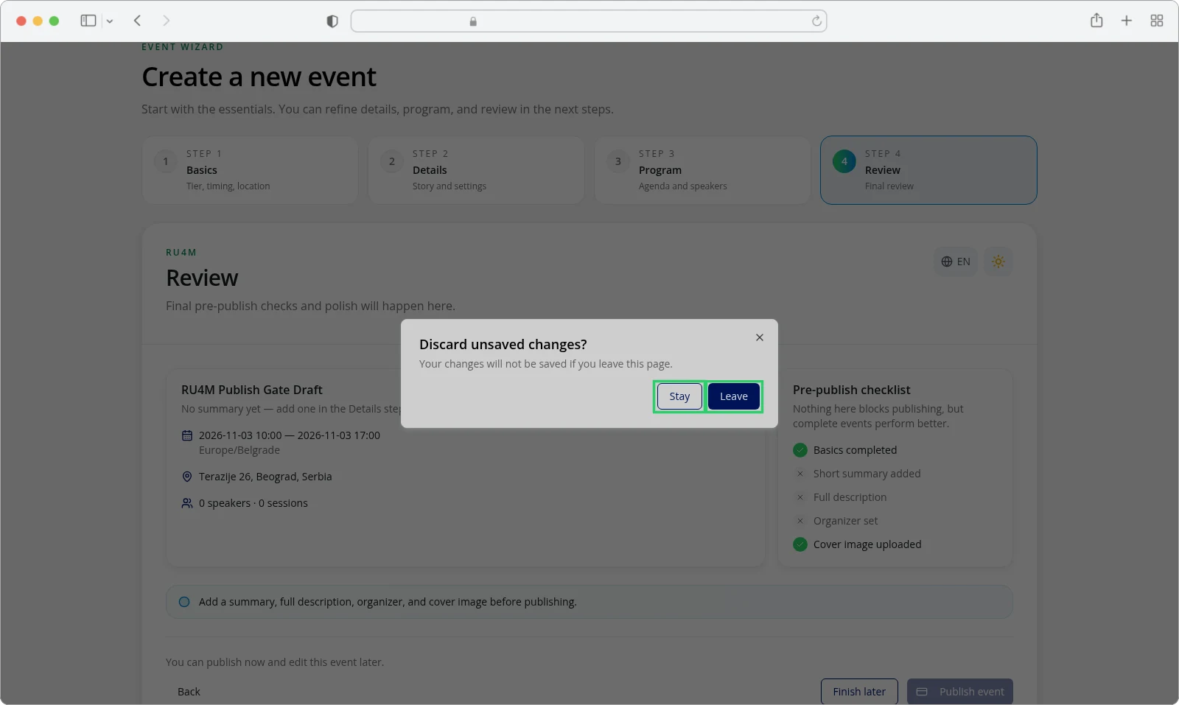
Task: Click the X beside Short summary added
Action: coord(800,474)
